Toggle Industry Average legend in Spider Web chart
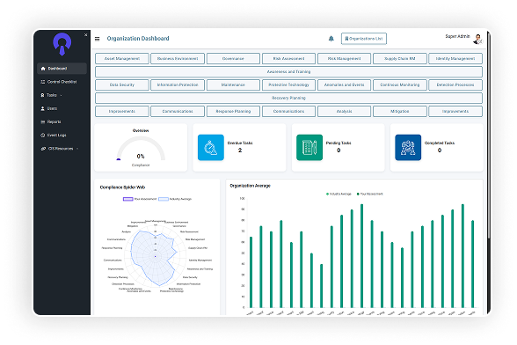The width and height of the screenshot is (517, 345). click(x=175, y=199)
